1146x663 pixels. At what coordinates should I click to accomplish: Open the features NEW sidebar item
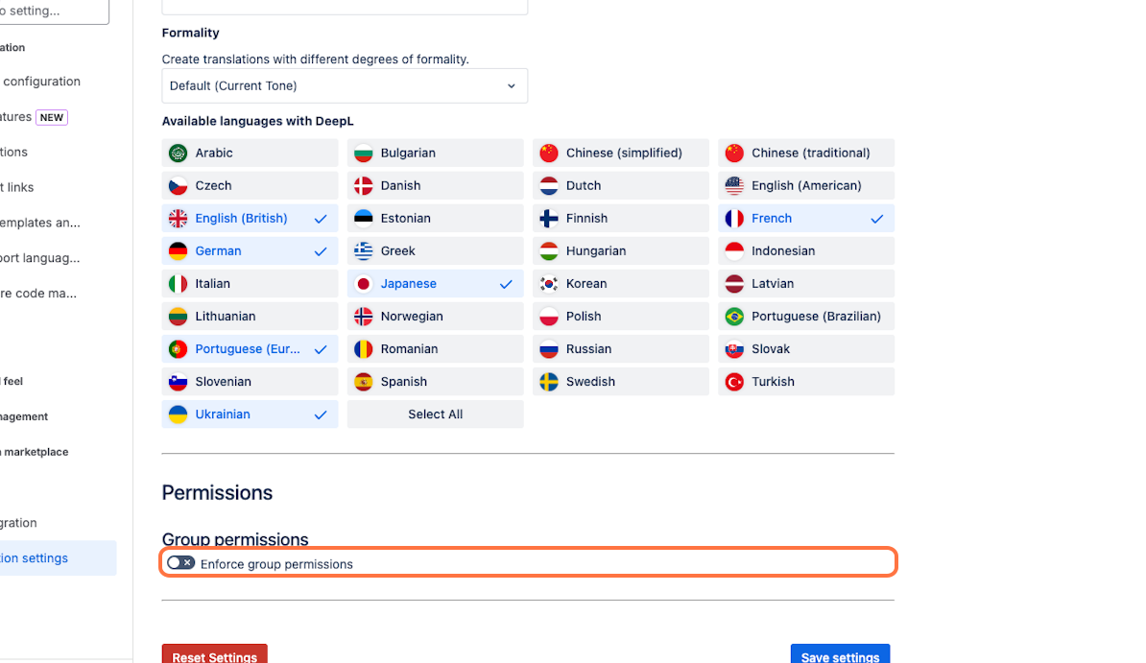pos(34,117)
